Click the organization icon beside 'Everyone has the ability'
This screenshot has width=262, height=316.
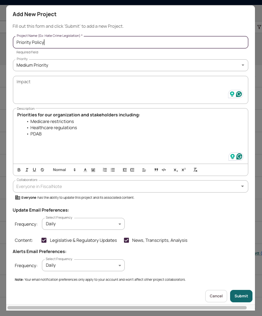point(17,198)
